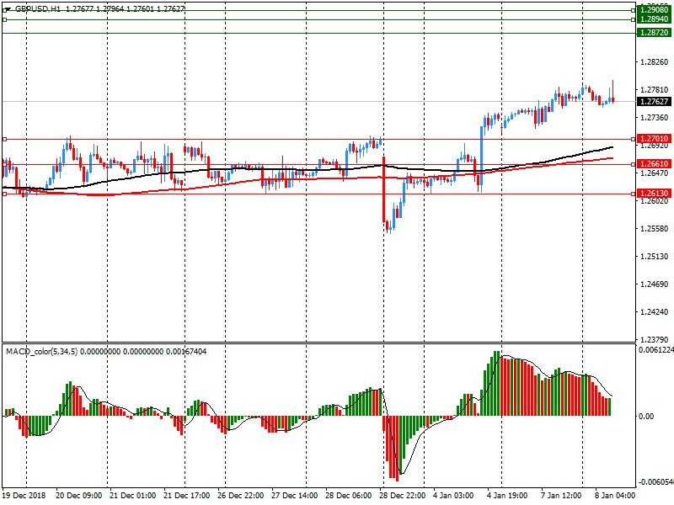The width and height of the screenshot is (674, 505).
Task: Click the GBPUSD,H1 chart title text
Action: [x=37, y=8]
